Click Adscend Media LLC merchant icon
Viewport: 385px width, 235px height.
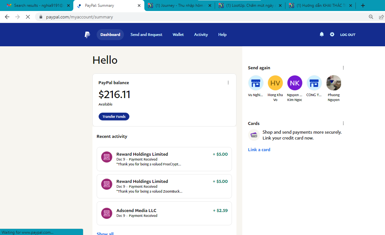click(107, 213)
